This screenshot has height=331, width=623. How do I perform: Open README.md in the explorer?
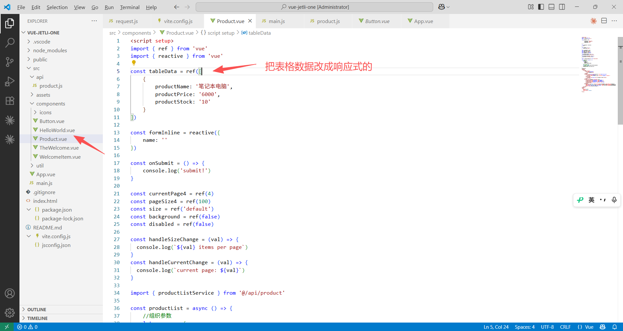pos(61,227)
